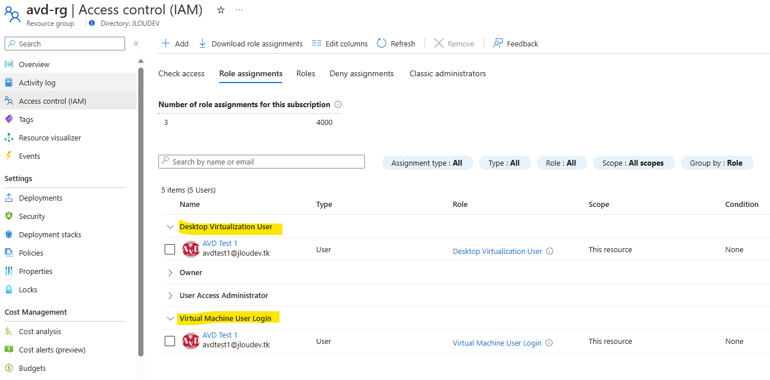Click the Condition column header
770x380 pixels.
(742, 204)
